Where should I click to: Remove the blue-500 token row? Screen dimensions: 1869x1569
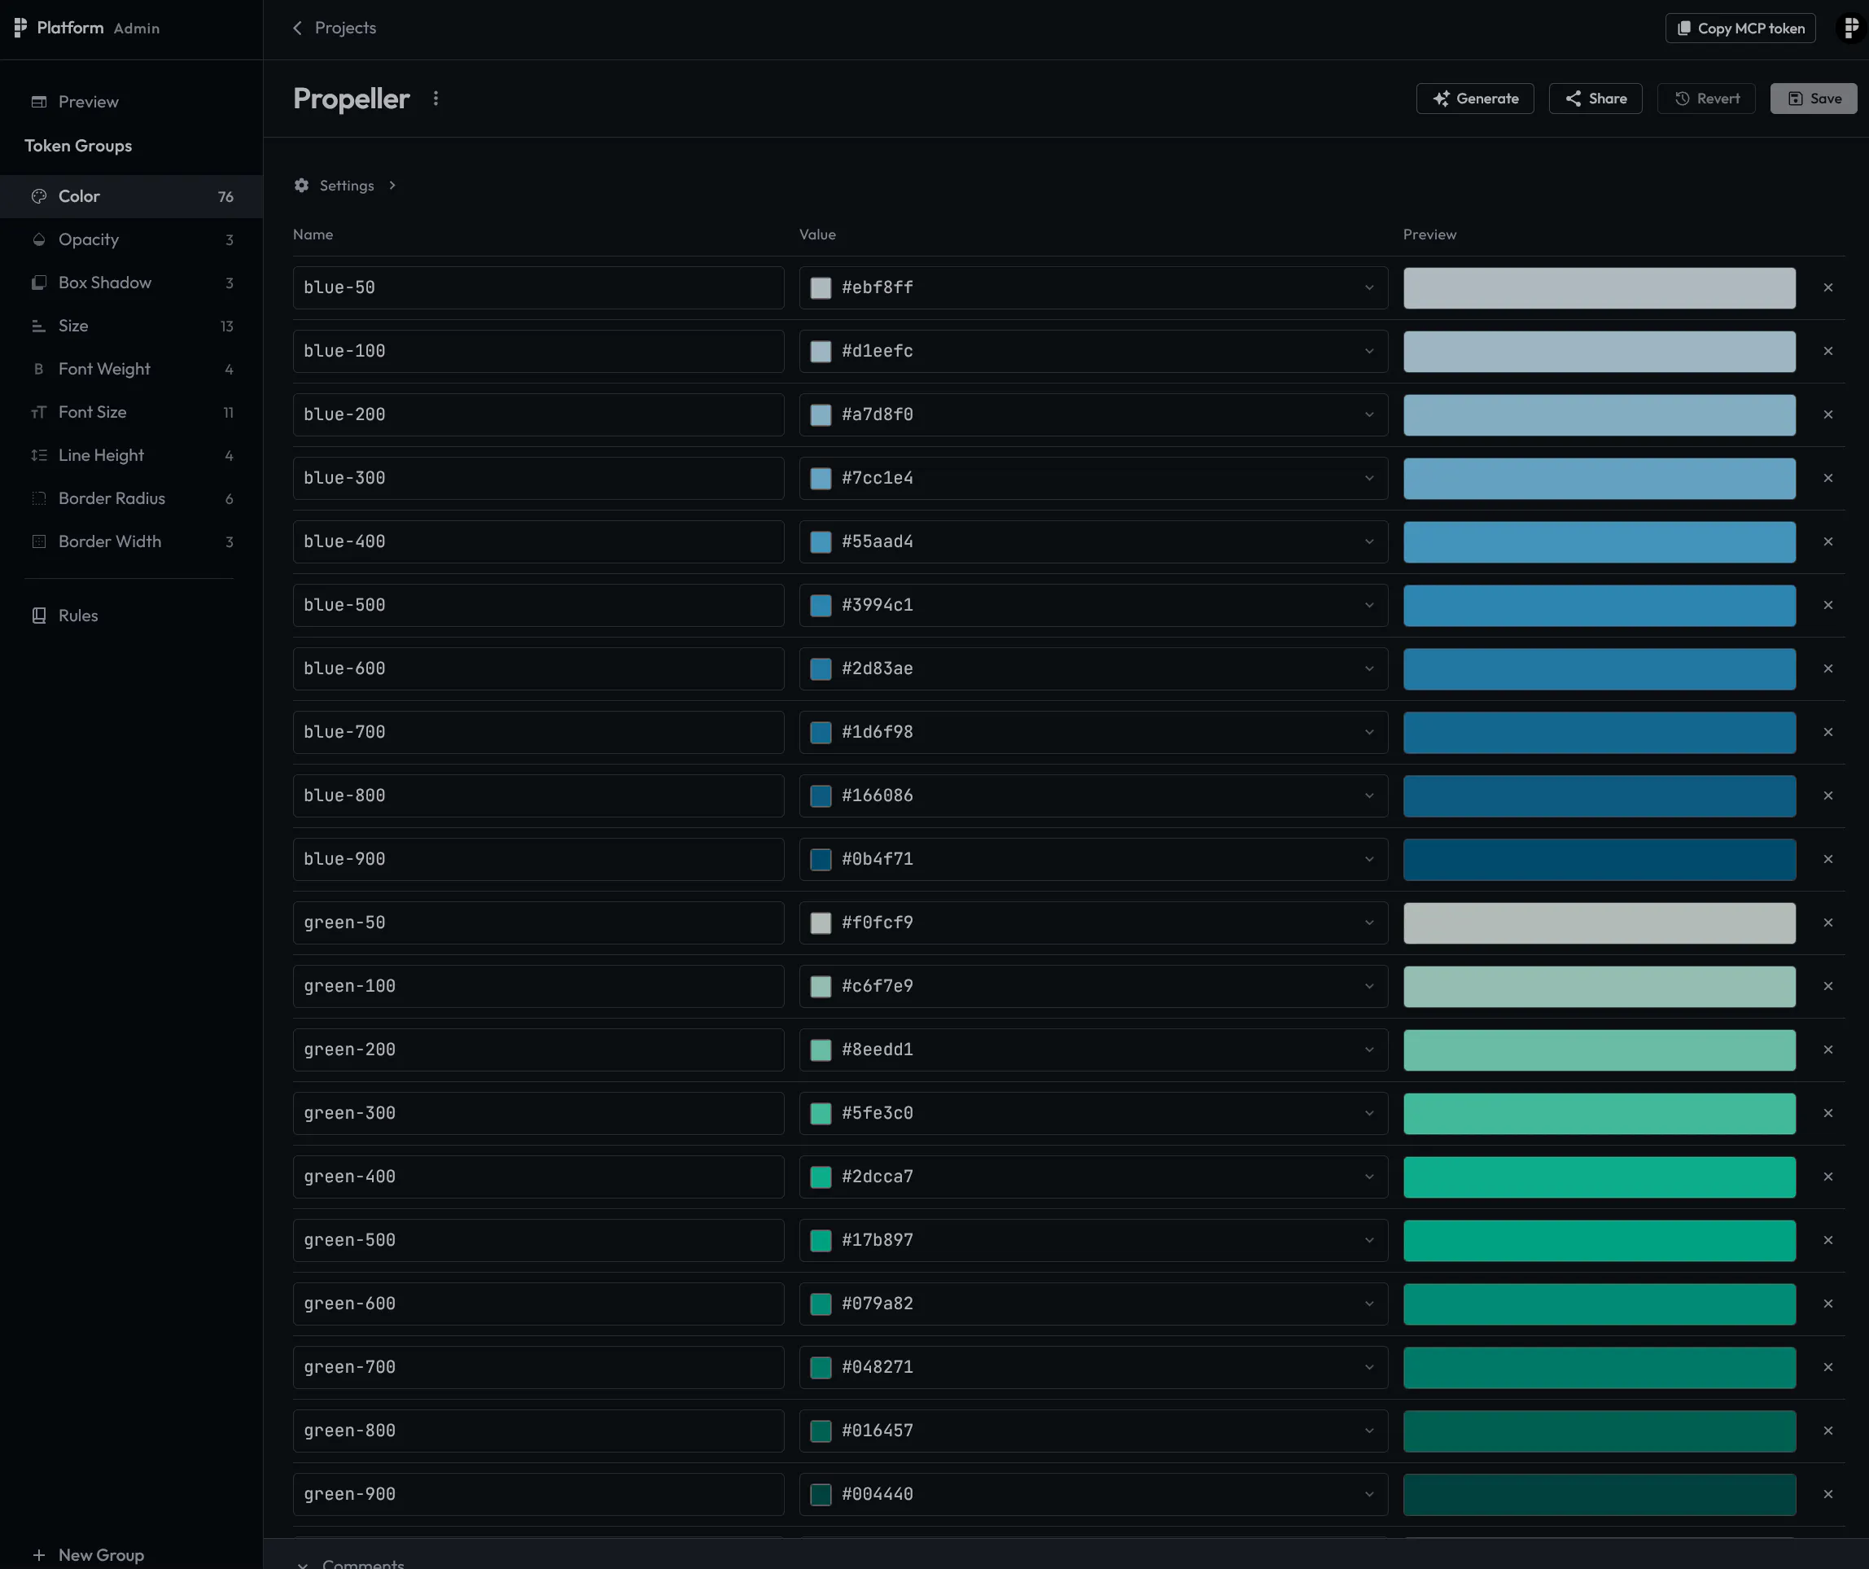coord(1828,606)
